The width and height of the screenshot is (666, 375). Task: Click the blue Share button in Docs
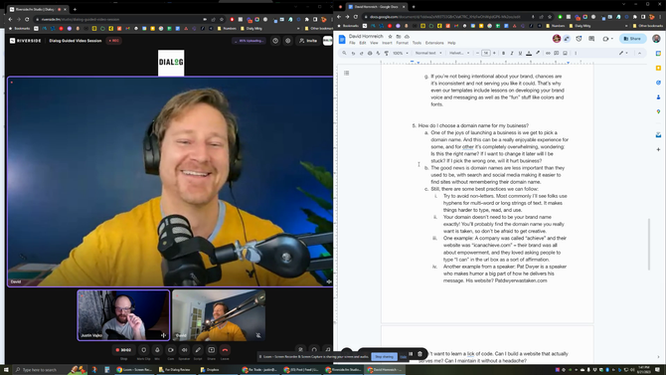[x=632, y=39]
